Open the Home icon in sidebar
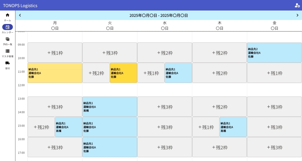Screen dimensions: 302x161 8,15
